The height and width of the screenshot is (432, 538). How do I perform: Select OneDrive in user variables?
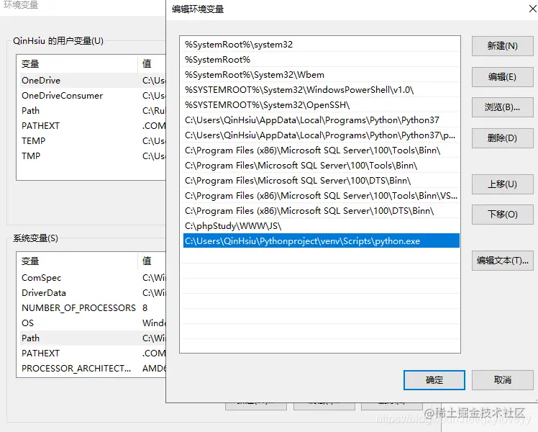[93, 81]
